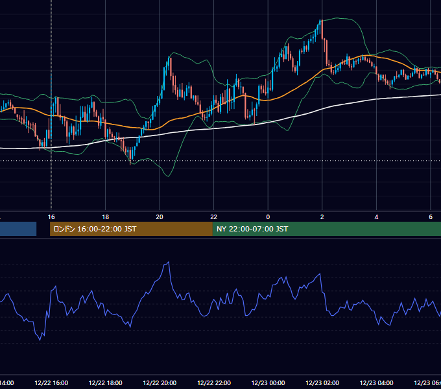
Task: Click the 22 hour label on chart axis
Action: point(214,217)
